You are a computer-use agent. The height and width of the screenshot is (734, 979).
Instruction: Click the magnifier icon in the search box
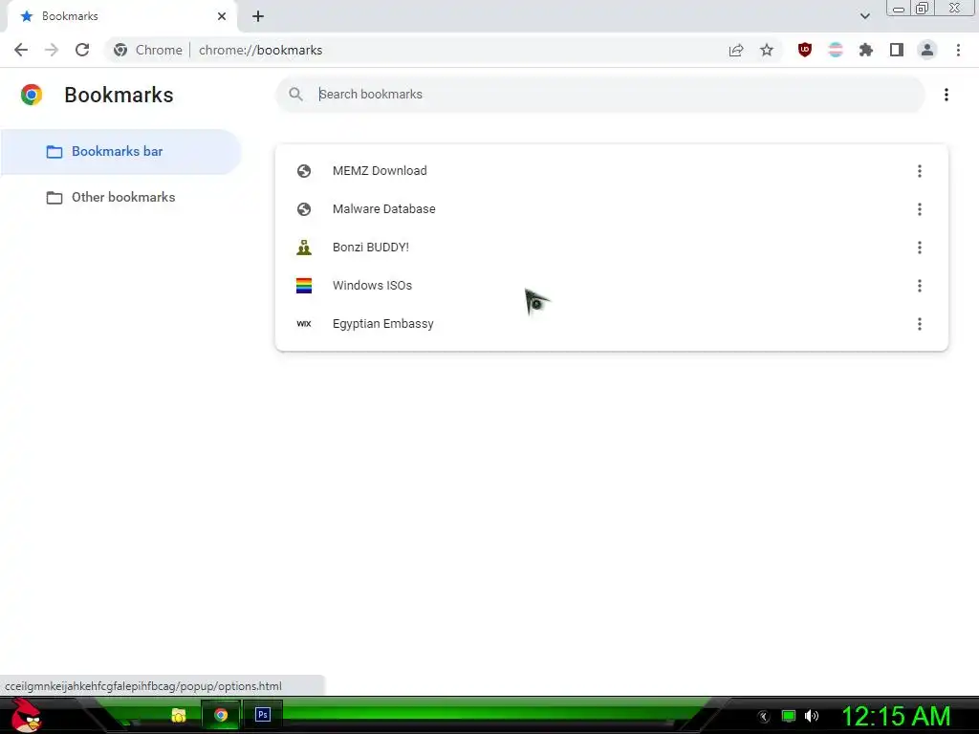point(296,95)
